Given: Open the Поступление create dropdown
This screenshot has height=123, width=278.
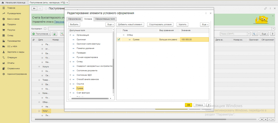Looking at the screenshot, I should coord(41,34).
